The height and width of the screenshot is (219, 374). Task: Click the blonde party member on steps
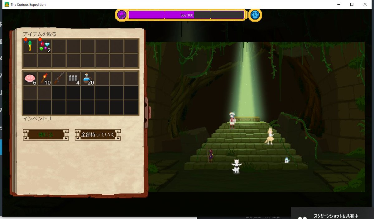point(269,136)
